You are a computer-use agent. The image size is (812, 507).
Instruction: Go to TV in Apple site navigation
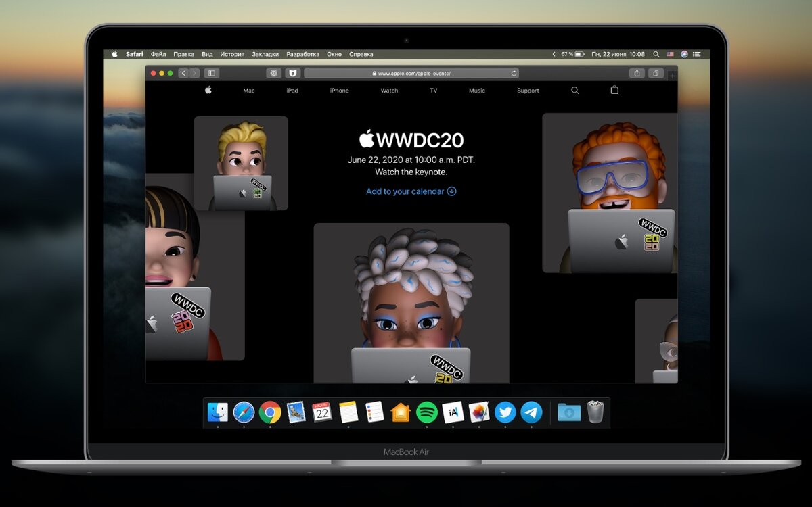433,91
